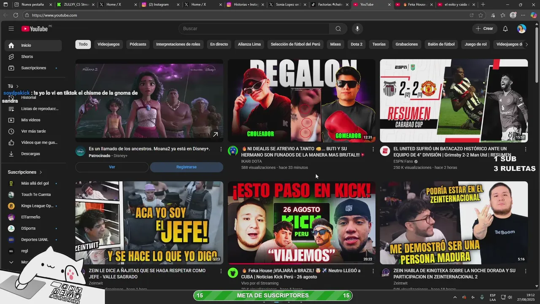
Task: Go to Inicio in sidebar
Action: coord(33,45)
